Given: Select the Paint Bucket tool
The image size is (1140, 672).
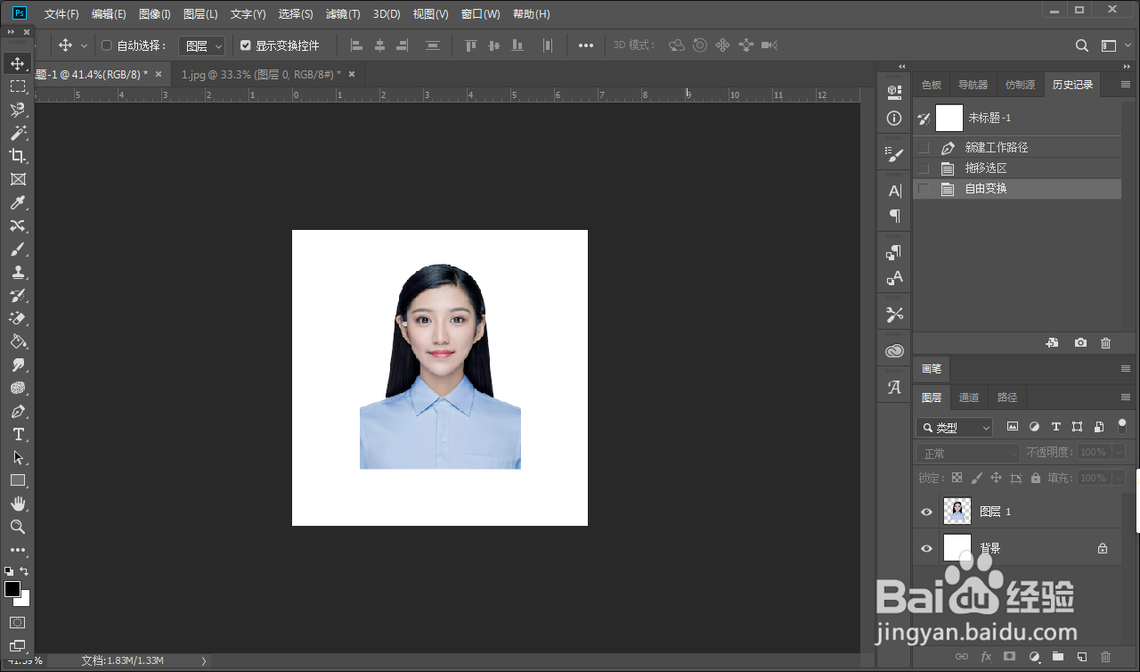Looking at the screenshot, I should 18,341.
